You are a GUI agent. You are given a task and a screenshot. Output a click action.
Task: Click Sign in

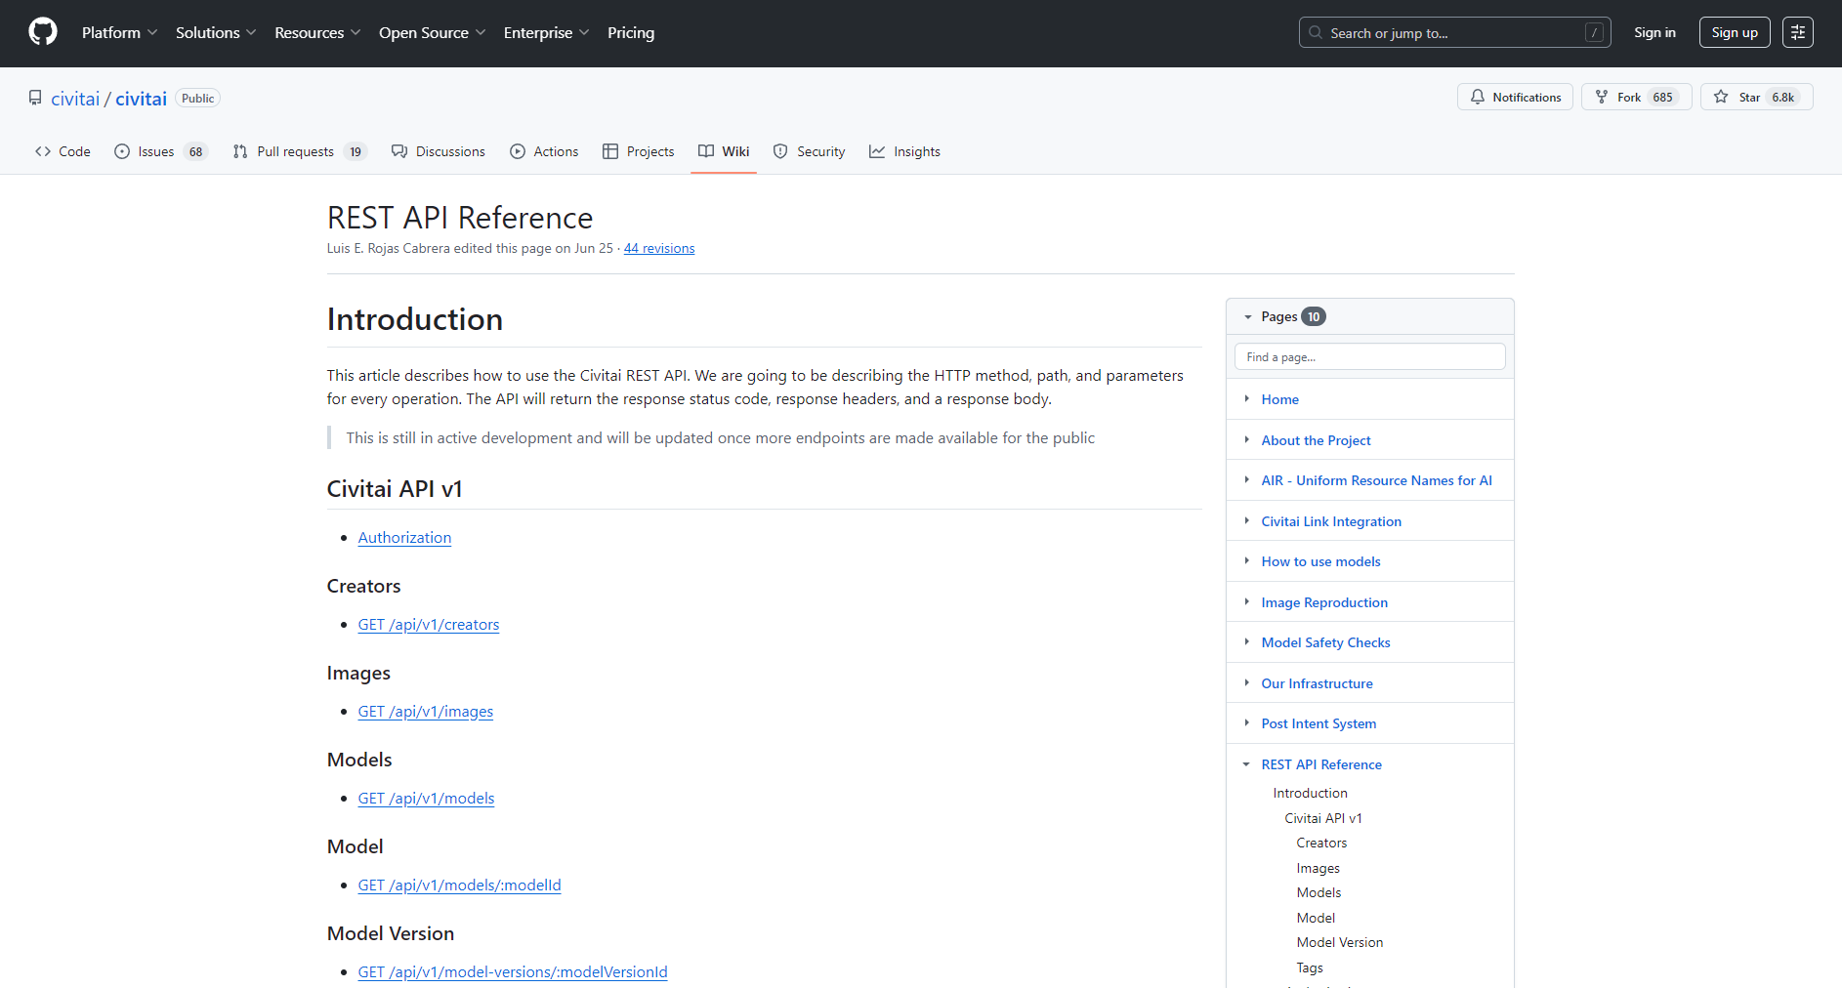pos(1654,32)
